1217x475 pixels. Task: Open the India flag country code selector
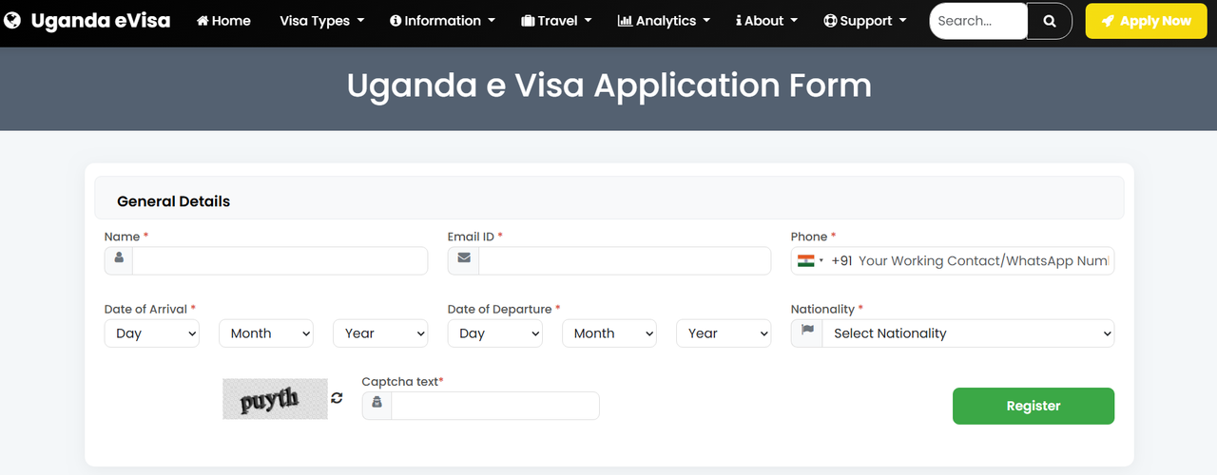click(811, 260)
